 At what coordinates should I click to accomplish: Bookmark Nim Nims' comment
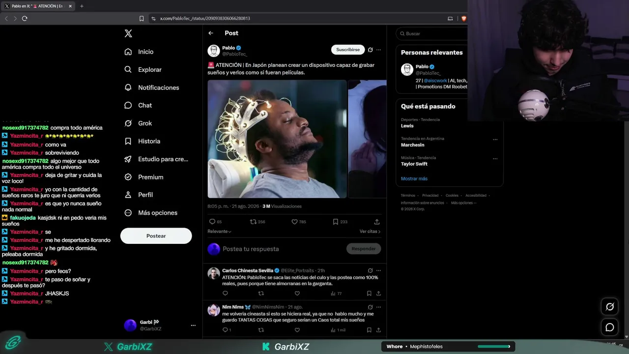coord(369,330)
